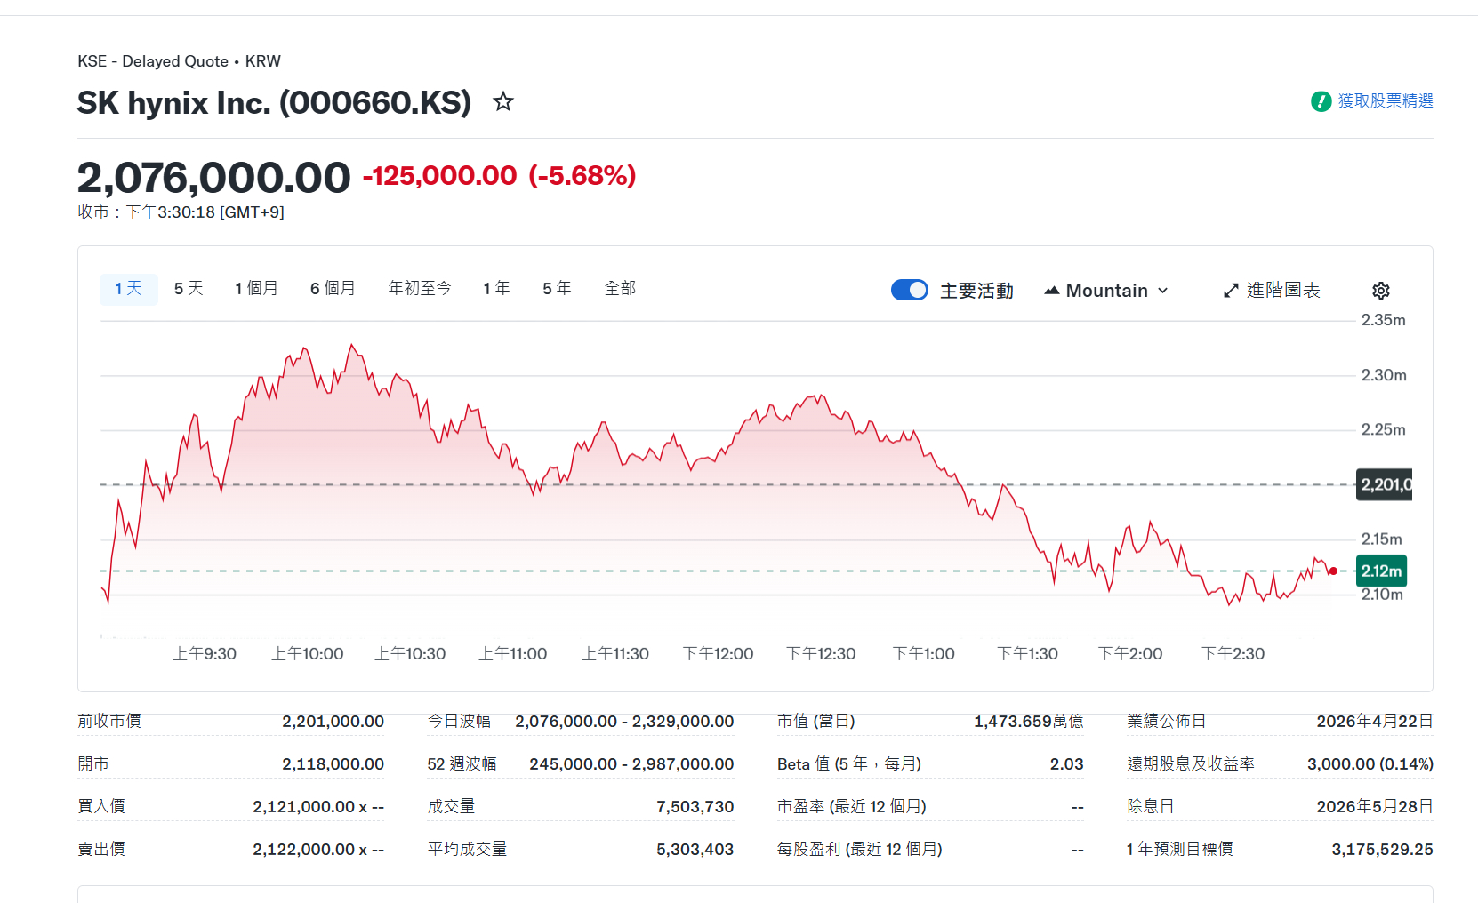Click the 下午2:30 time axis label
1478x903 pixels.
1233,654
